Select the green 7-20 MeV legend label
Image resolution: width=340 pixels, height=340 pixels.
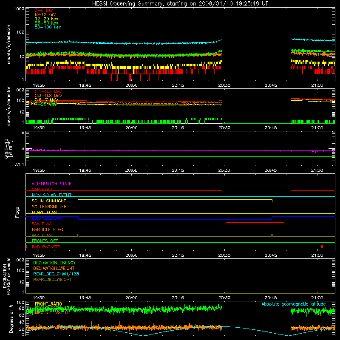point(46,104)
